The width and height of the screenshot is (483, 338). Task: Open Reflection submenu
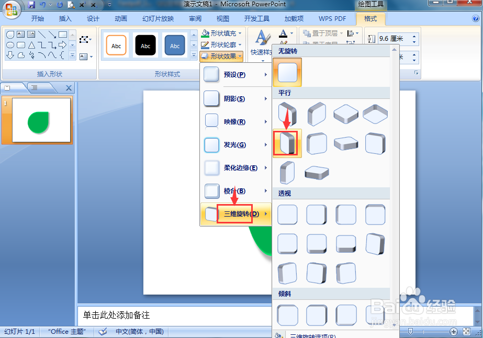(x=235, y=122)
